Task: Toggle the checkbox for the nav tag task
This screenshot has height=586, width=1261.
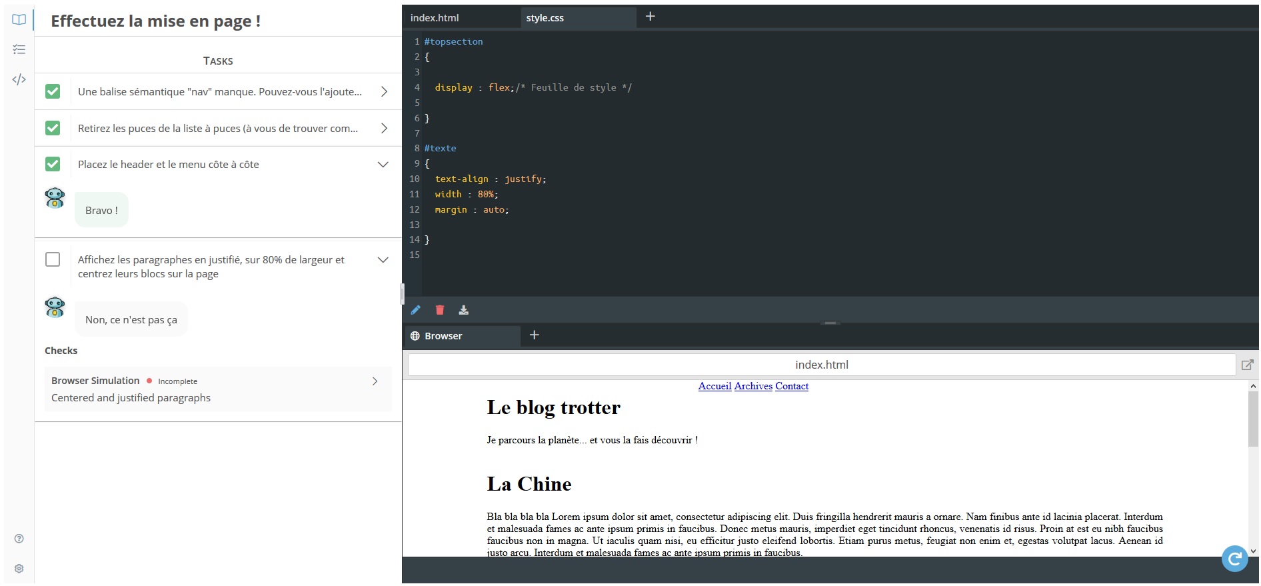Action: click(53, 91)
